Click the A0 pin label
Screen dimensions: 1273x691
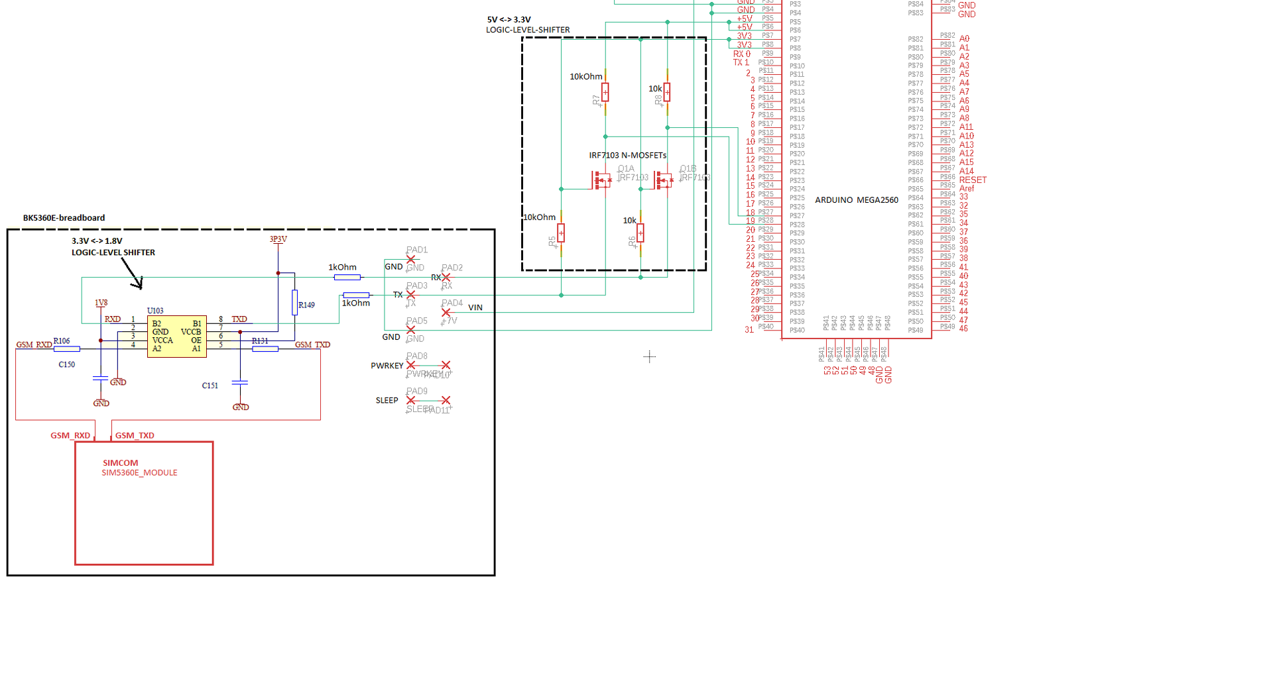pyautogui.click(x=964, y=39)
